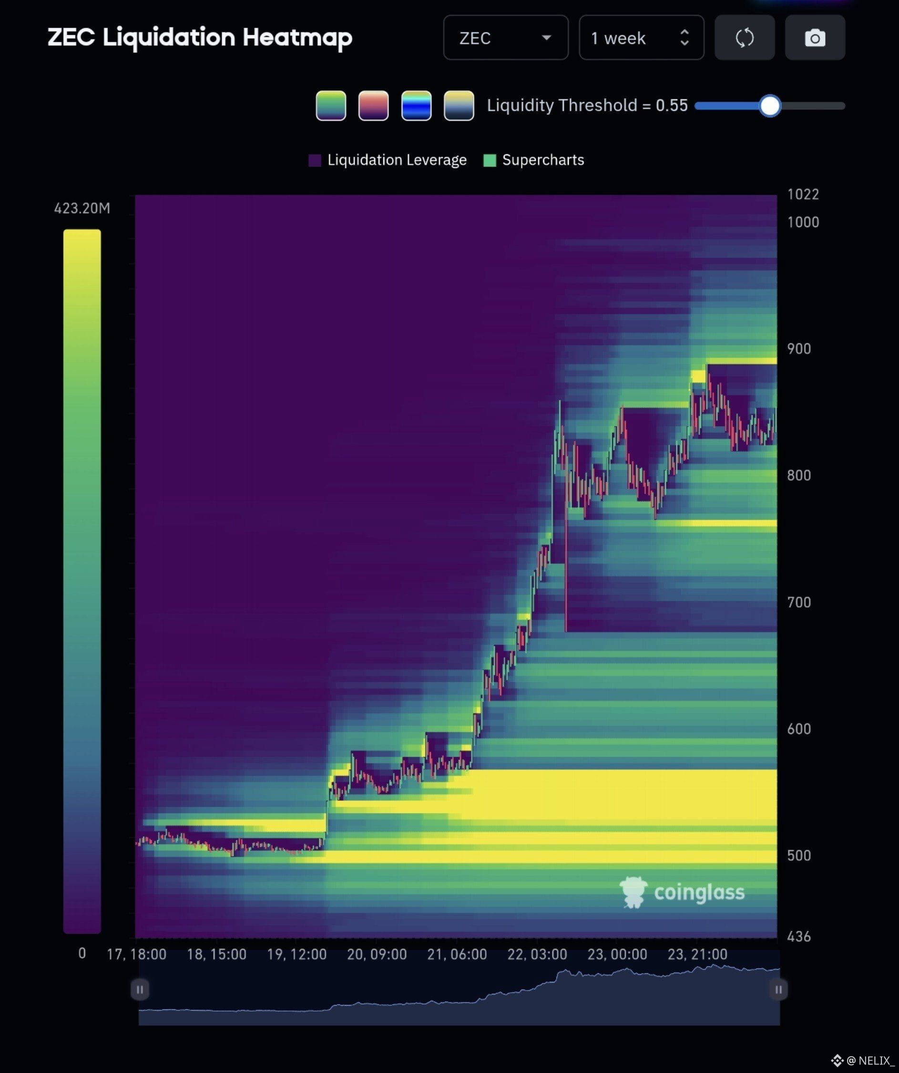Toggle the Supercharts legend series
Screen dimensions: 899x1073
click(534, 160)
